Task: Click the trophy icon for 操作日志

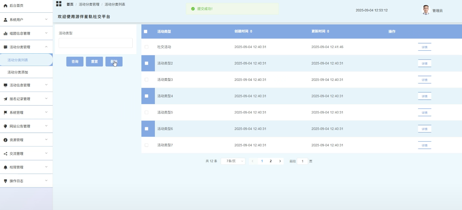Action: click(6, 181)
